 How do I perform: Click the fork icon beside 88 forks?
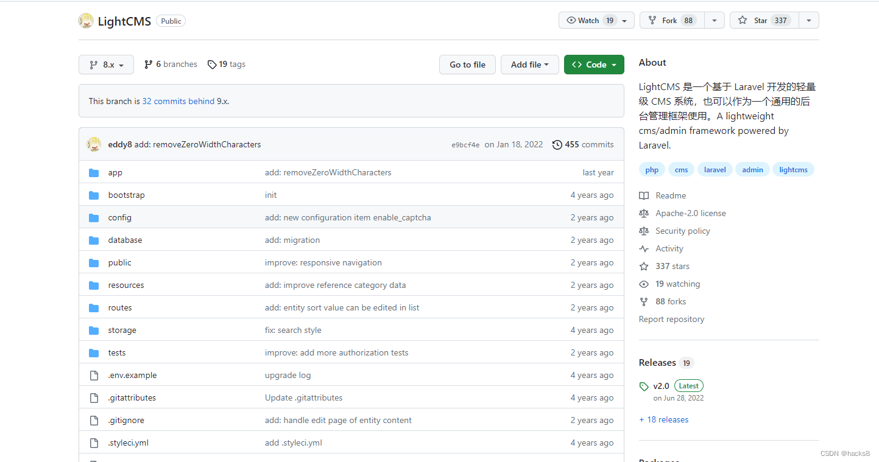[644, 301]
